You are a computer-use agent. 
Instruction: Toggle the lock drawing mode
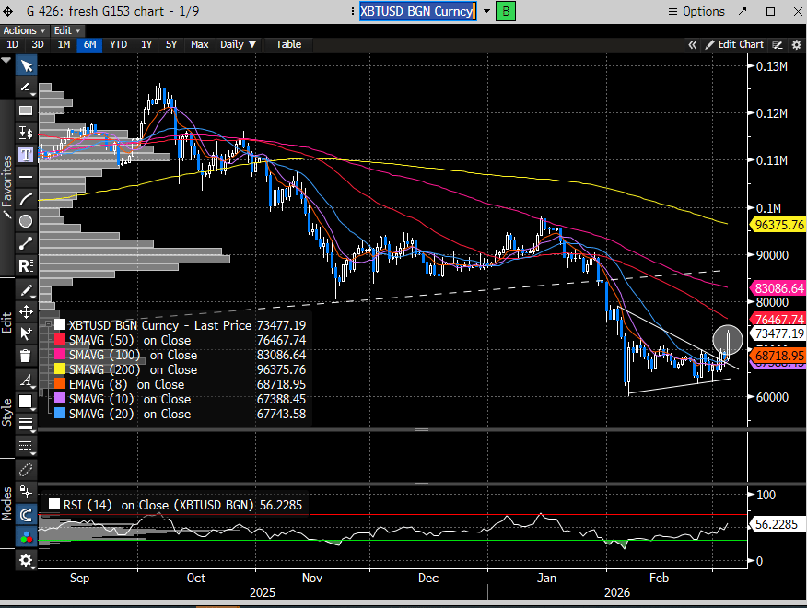(x=27, y=493)
